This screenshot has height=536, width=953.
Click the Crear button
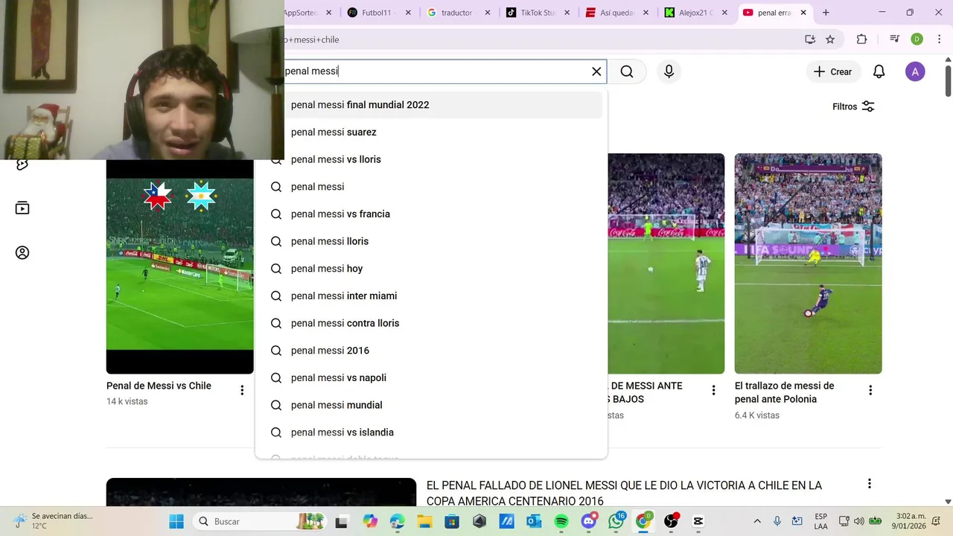(832, 71)
